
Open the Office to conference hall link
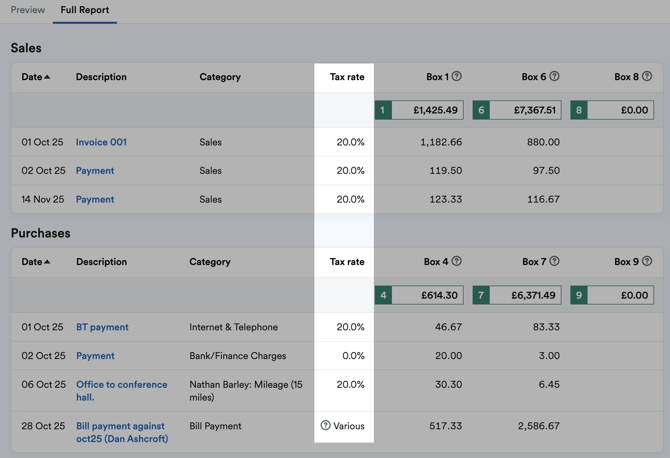point(122,391)
